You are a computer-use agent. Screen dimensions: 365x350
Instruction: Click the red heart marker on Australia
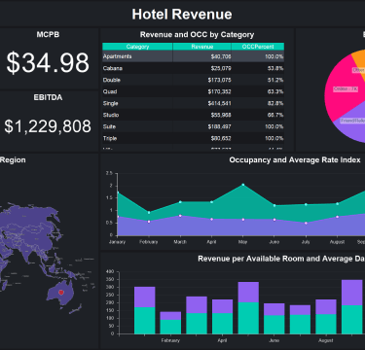point(61,293)
